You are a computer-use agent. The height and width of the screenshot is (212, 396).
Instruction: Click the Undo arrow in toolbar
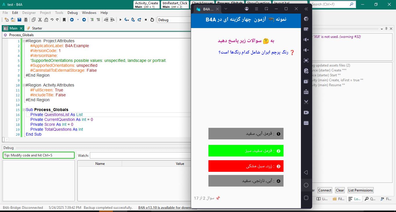pyautogui.click(x=52, y=20)
